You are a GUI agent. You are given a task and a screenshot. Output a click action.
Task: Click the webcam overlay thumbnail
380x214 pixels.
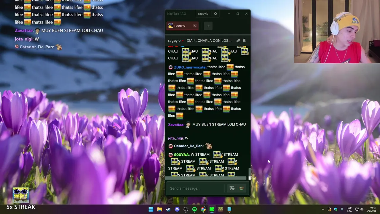pos(337,32)
